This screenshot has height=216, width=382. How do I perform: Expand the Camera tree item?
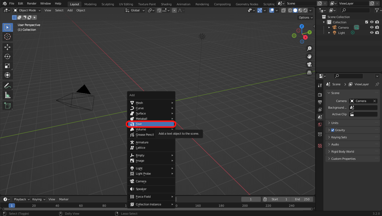[329, 28]
